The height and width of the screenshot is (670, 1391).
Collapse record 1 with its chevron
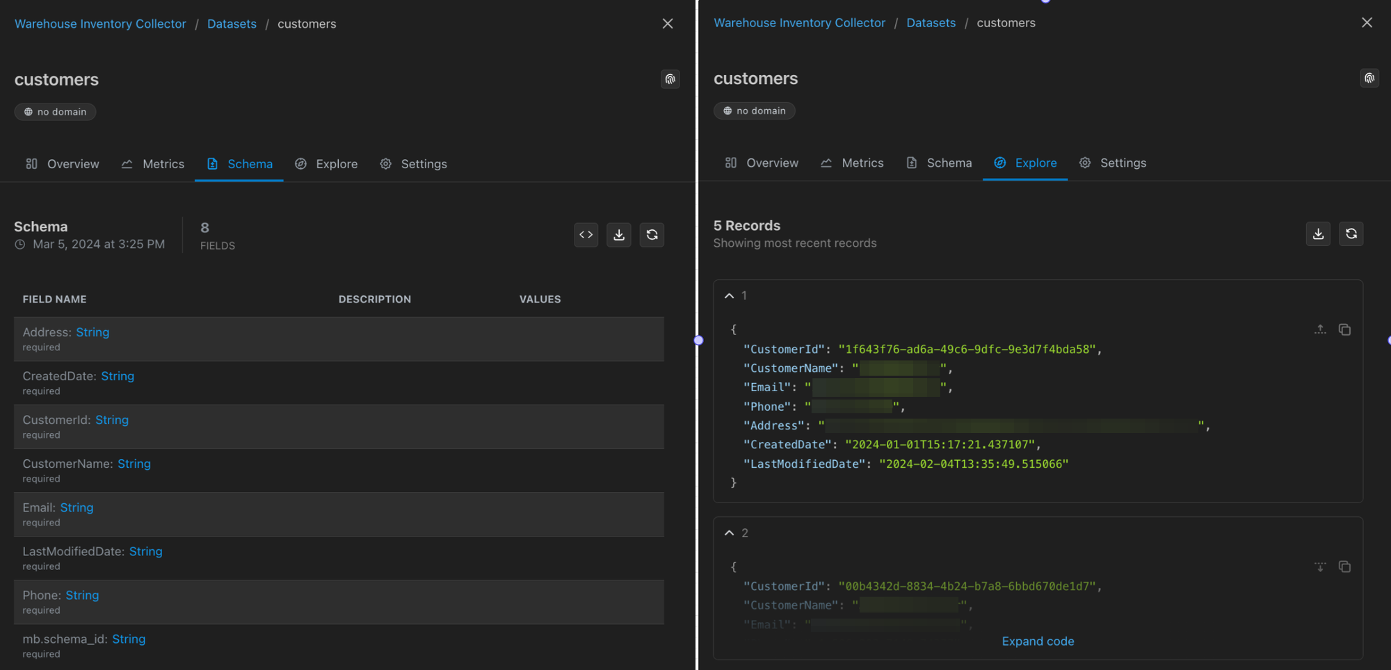click(x=729, y=295)
